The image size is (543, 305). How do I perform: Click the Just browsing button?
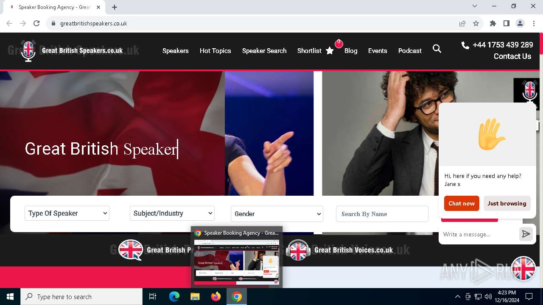coord(507,203)
